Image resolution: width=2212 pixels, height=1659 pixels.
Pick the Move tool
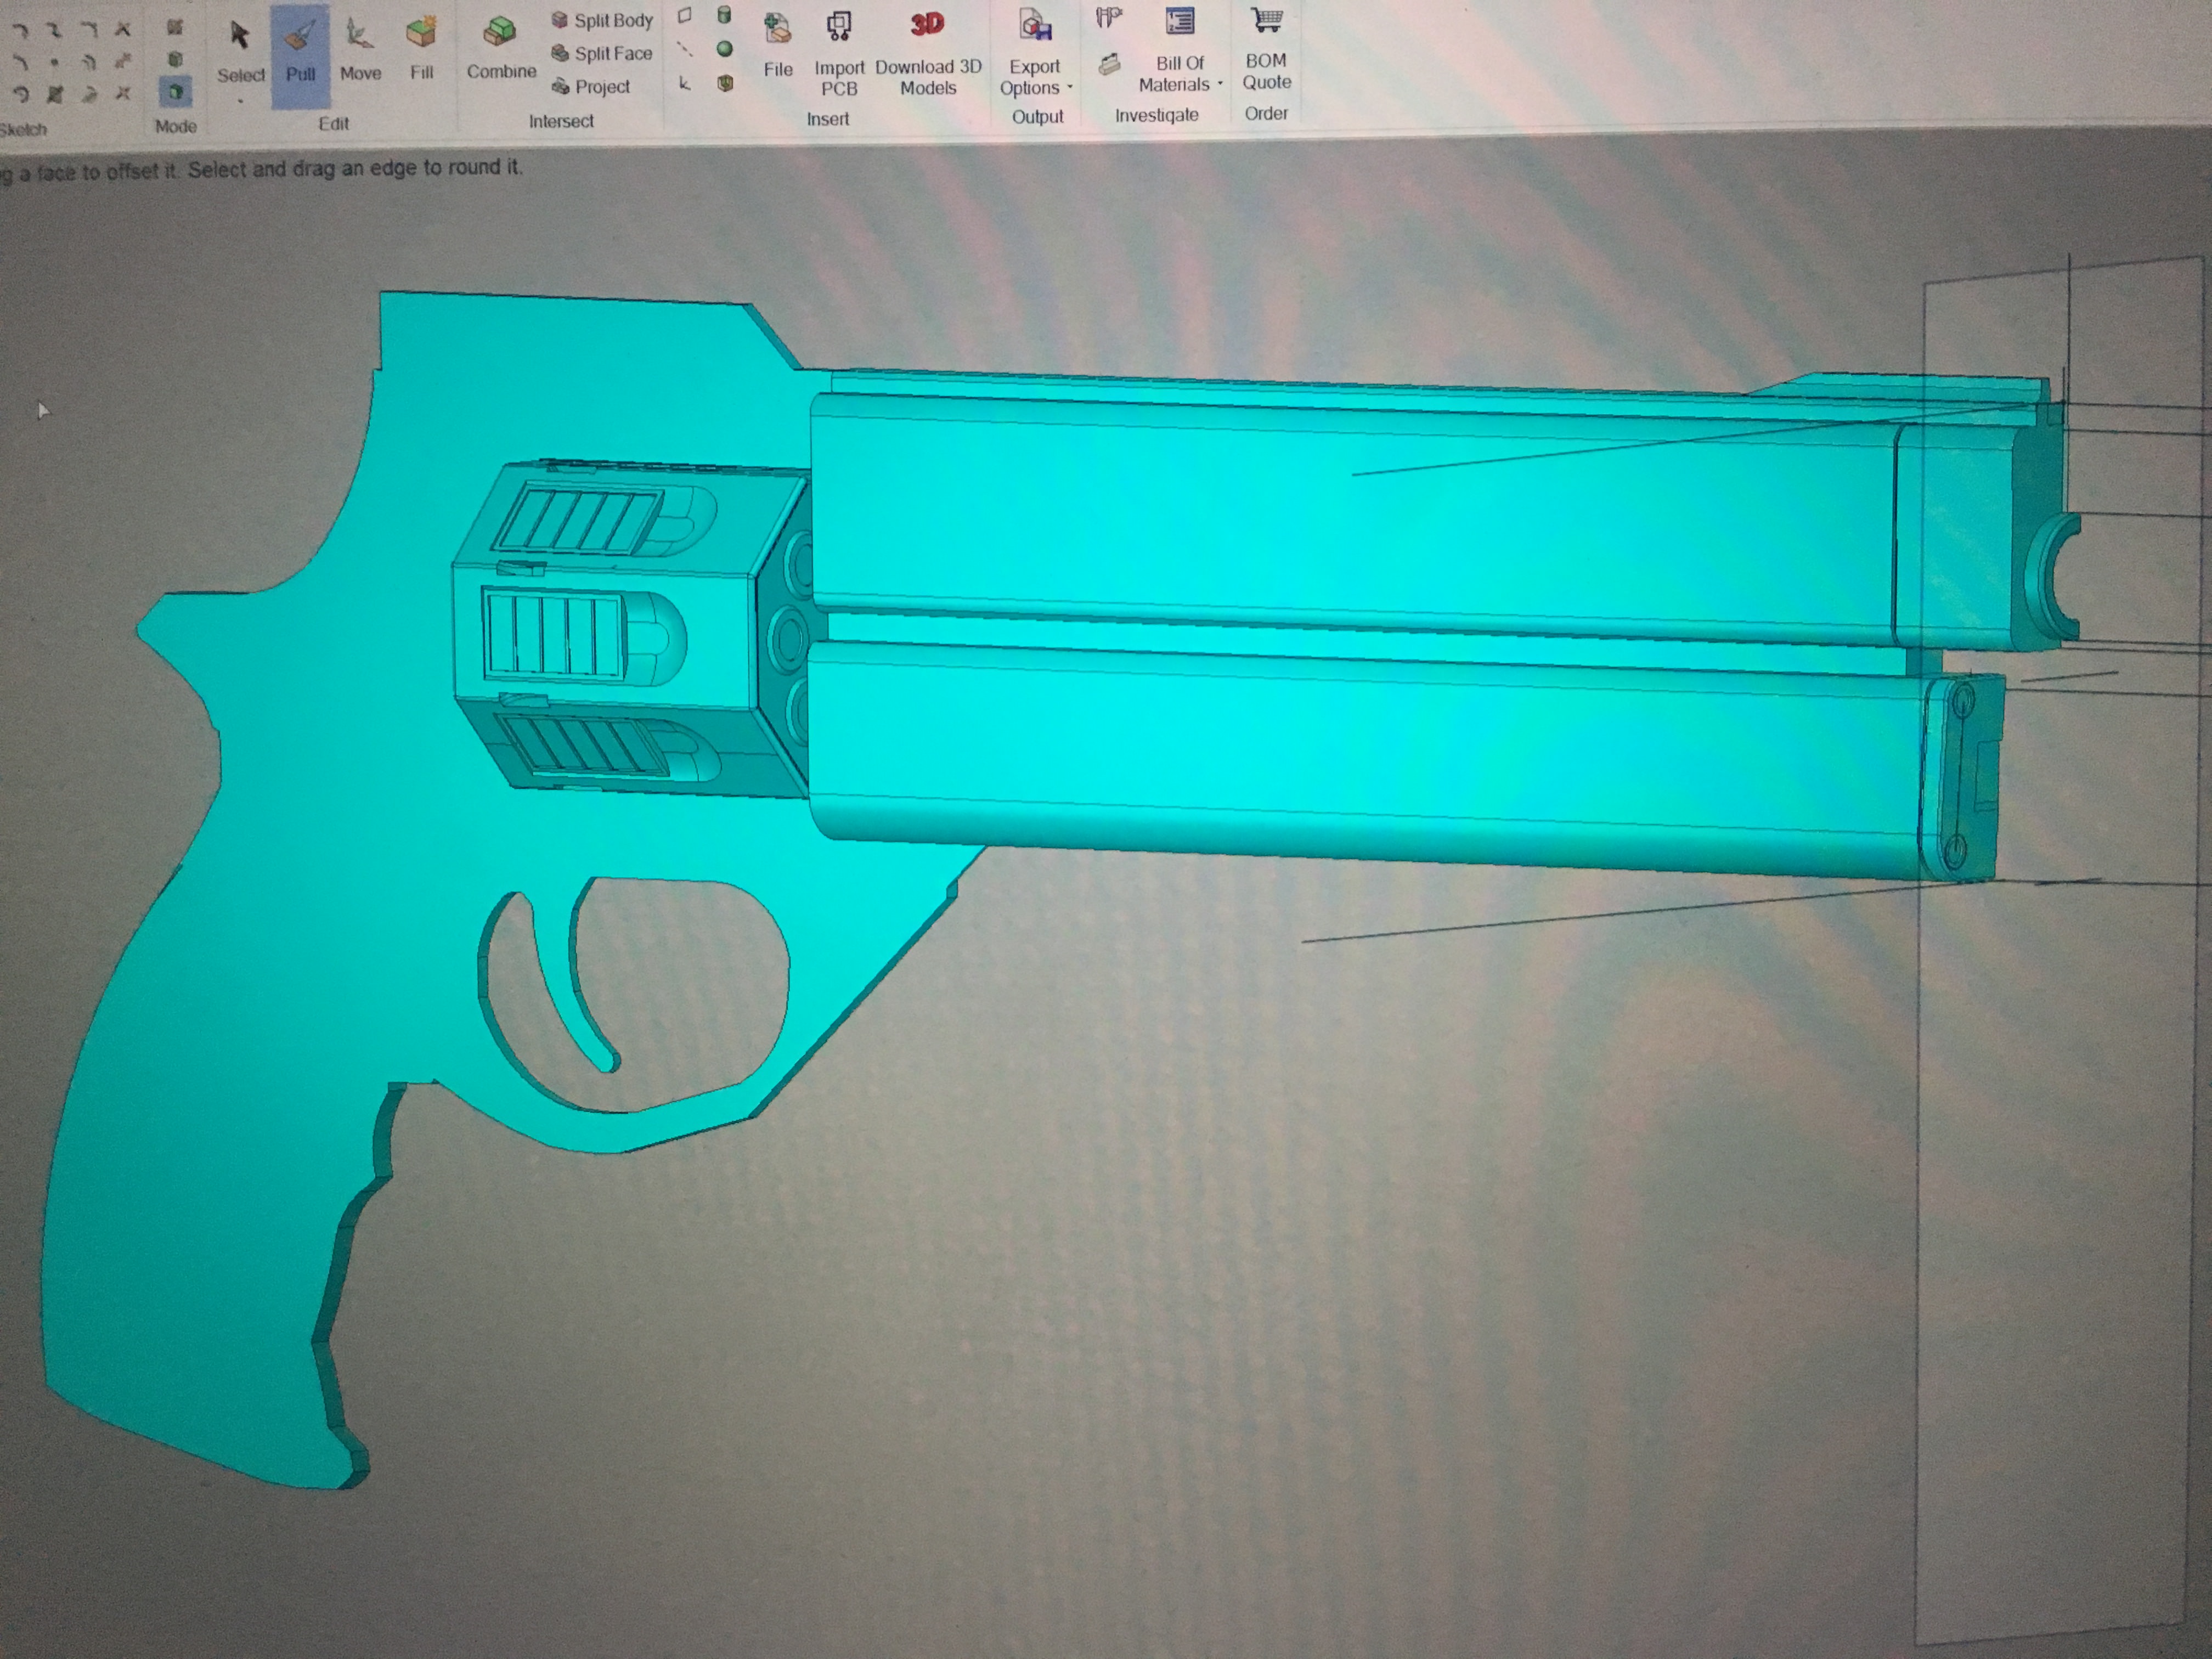click(x=360, y=50)
